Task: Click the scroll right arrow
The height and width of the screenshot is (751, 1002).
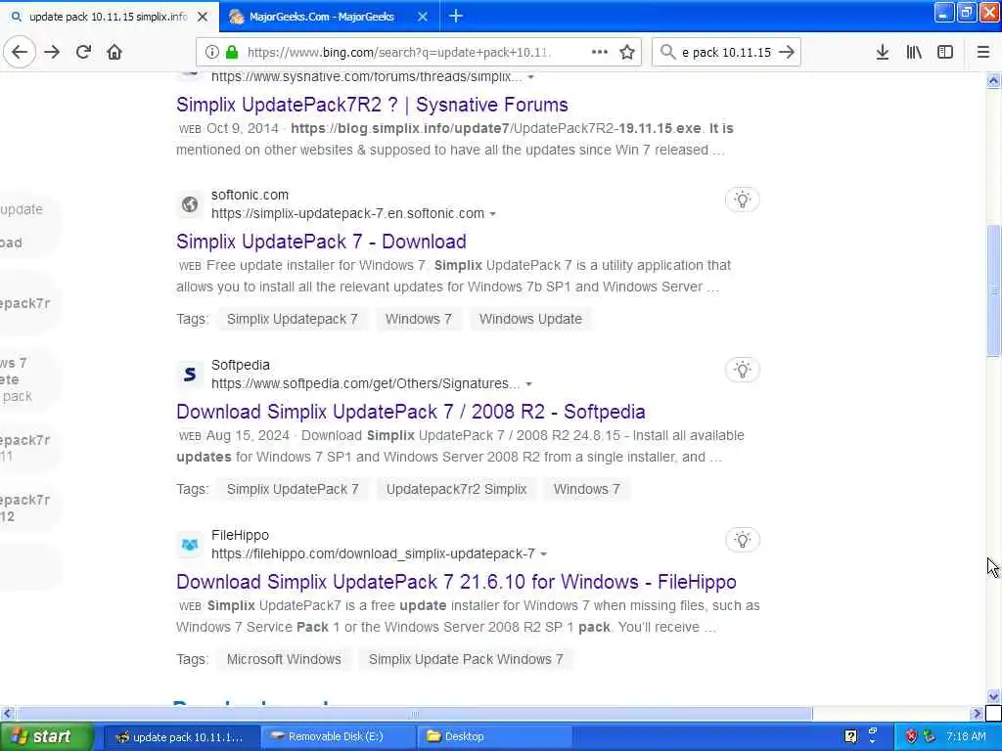Action: point(977,713)
